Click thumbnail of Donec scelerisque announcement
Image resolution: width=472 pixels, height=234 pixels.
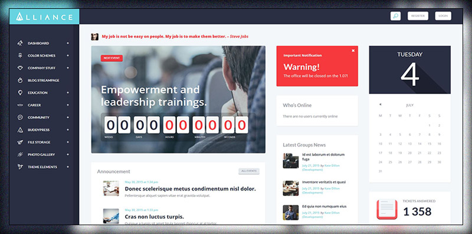coord(111,188)
